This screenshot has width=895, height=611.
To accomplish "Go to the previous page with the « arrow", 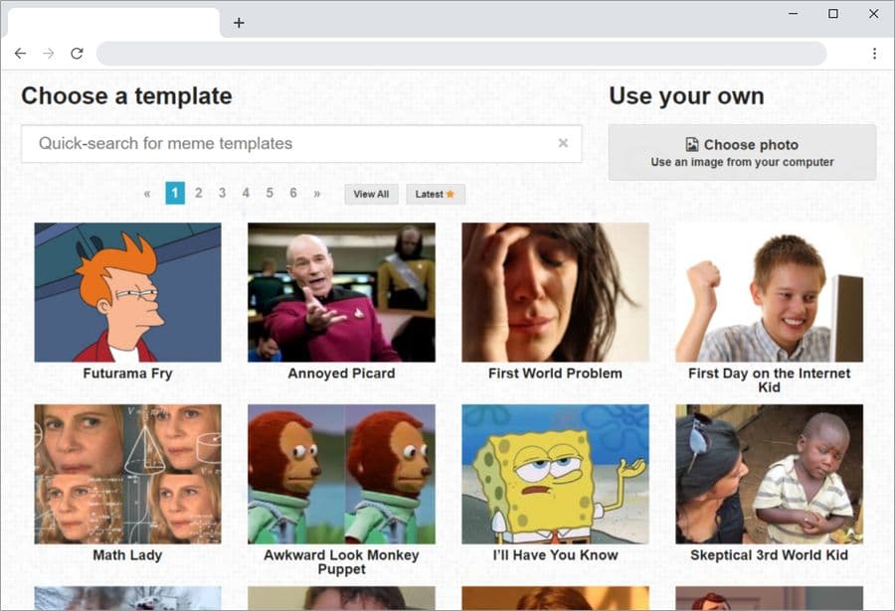I will [147, 194].
